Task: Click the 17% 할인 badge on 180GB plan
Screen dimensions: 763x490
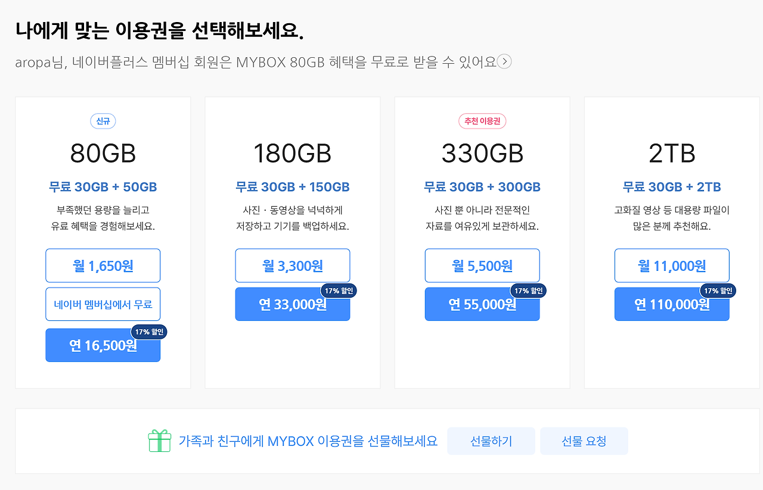Action: click(338, 291)
